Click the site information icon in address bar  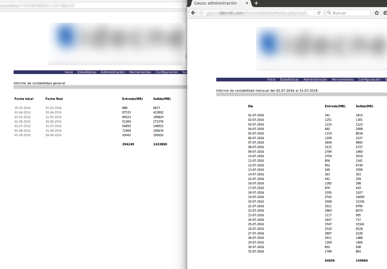201,13
